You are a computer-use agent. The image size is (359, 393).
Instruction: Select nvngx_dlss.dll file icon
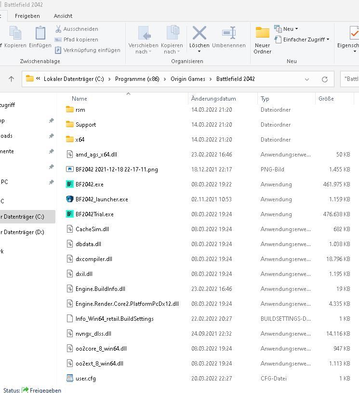(x=70, y=334)
